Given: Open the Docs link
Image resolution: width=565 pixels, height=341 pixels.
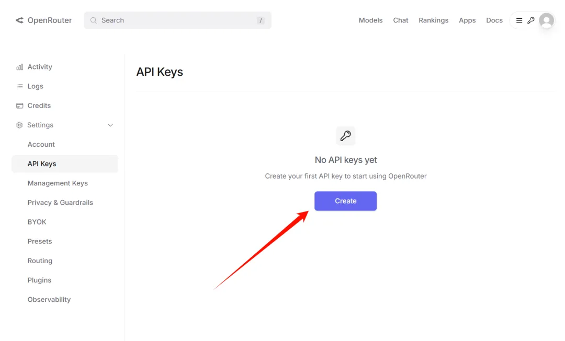Looking at the screenshot, I should tap(494, 20).
